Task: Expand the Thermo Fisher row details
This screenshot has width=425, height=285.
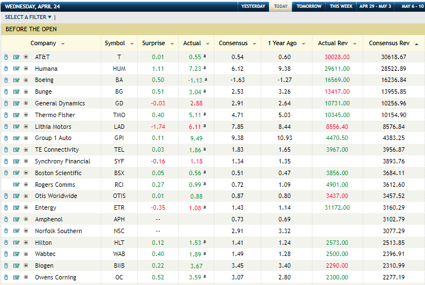Action: pos(26,115)
